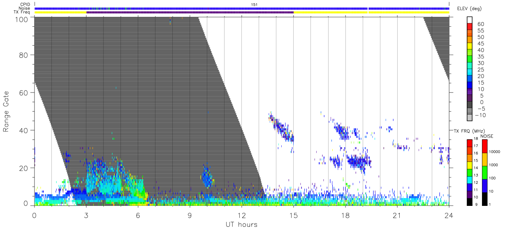Click the cyan segment of TX FRQ colorbar

coord(469,179)
